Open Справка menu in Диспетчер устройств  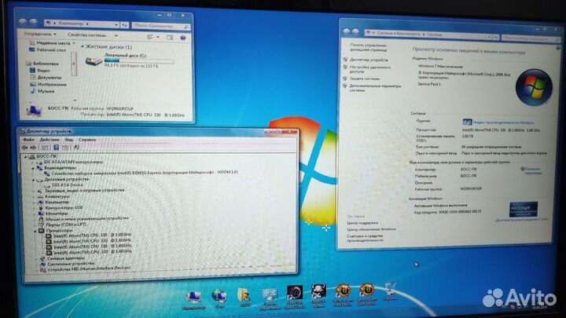tap(87, 140)
